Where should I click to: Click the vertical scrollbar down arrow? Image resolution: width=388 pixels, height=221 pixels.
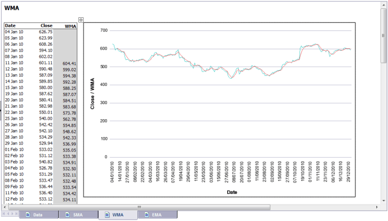point(384,201)
